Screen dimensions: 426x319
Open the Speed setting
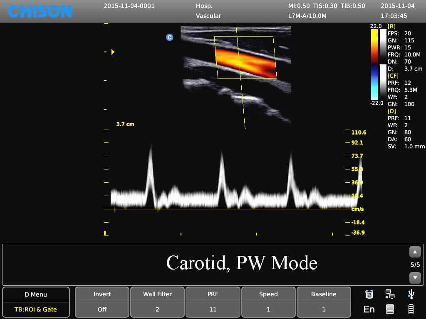(x=268, y=302)
